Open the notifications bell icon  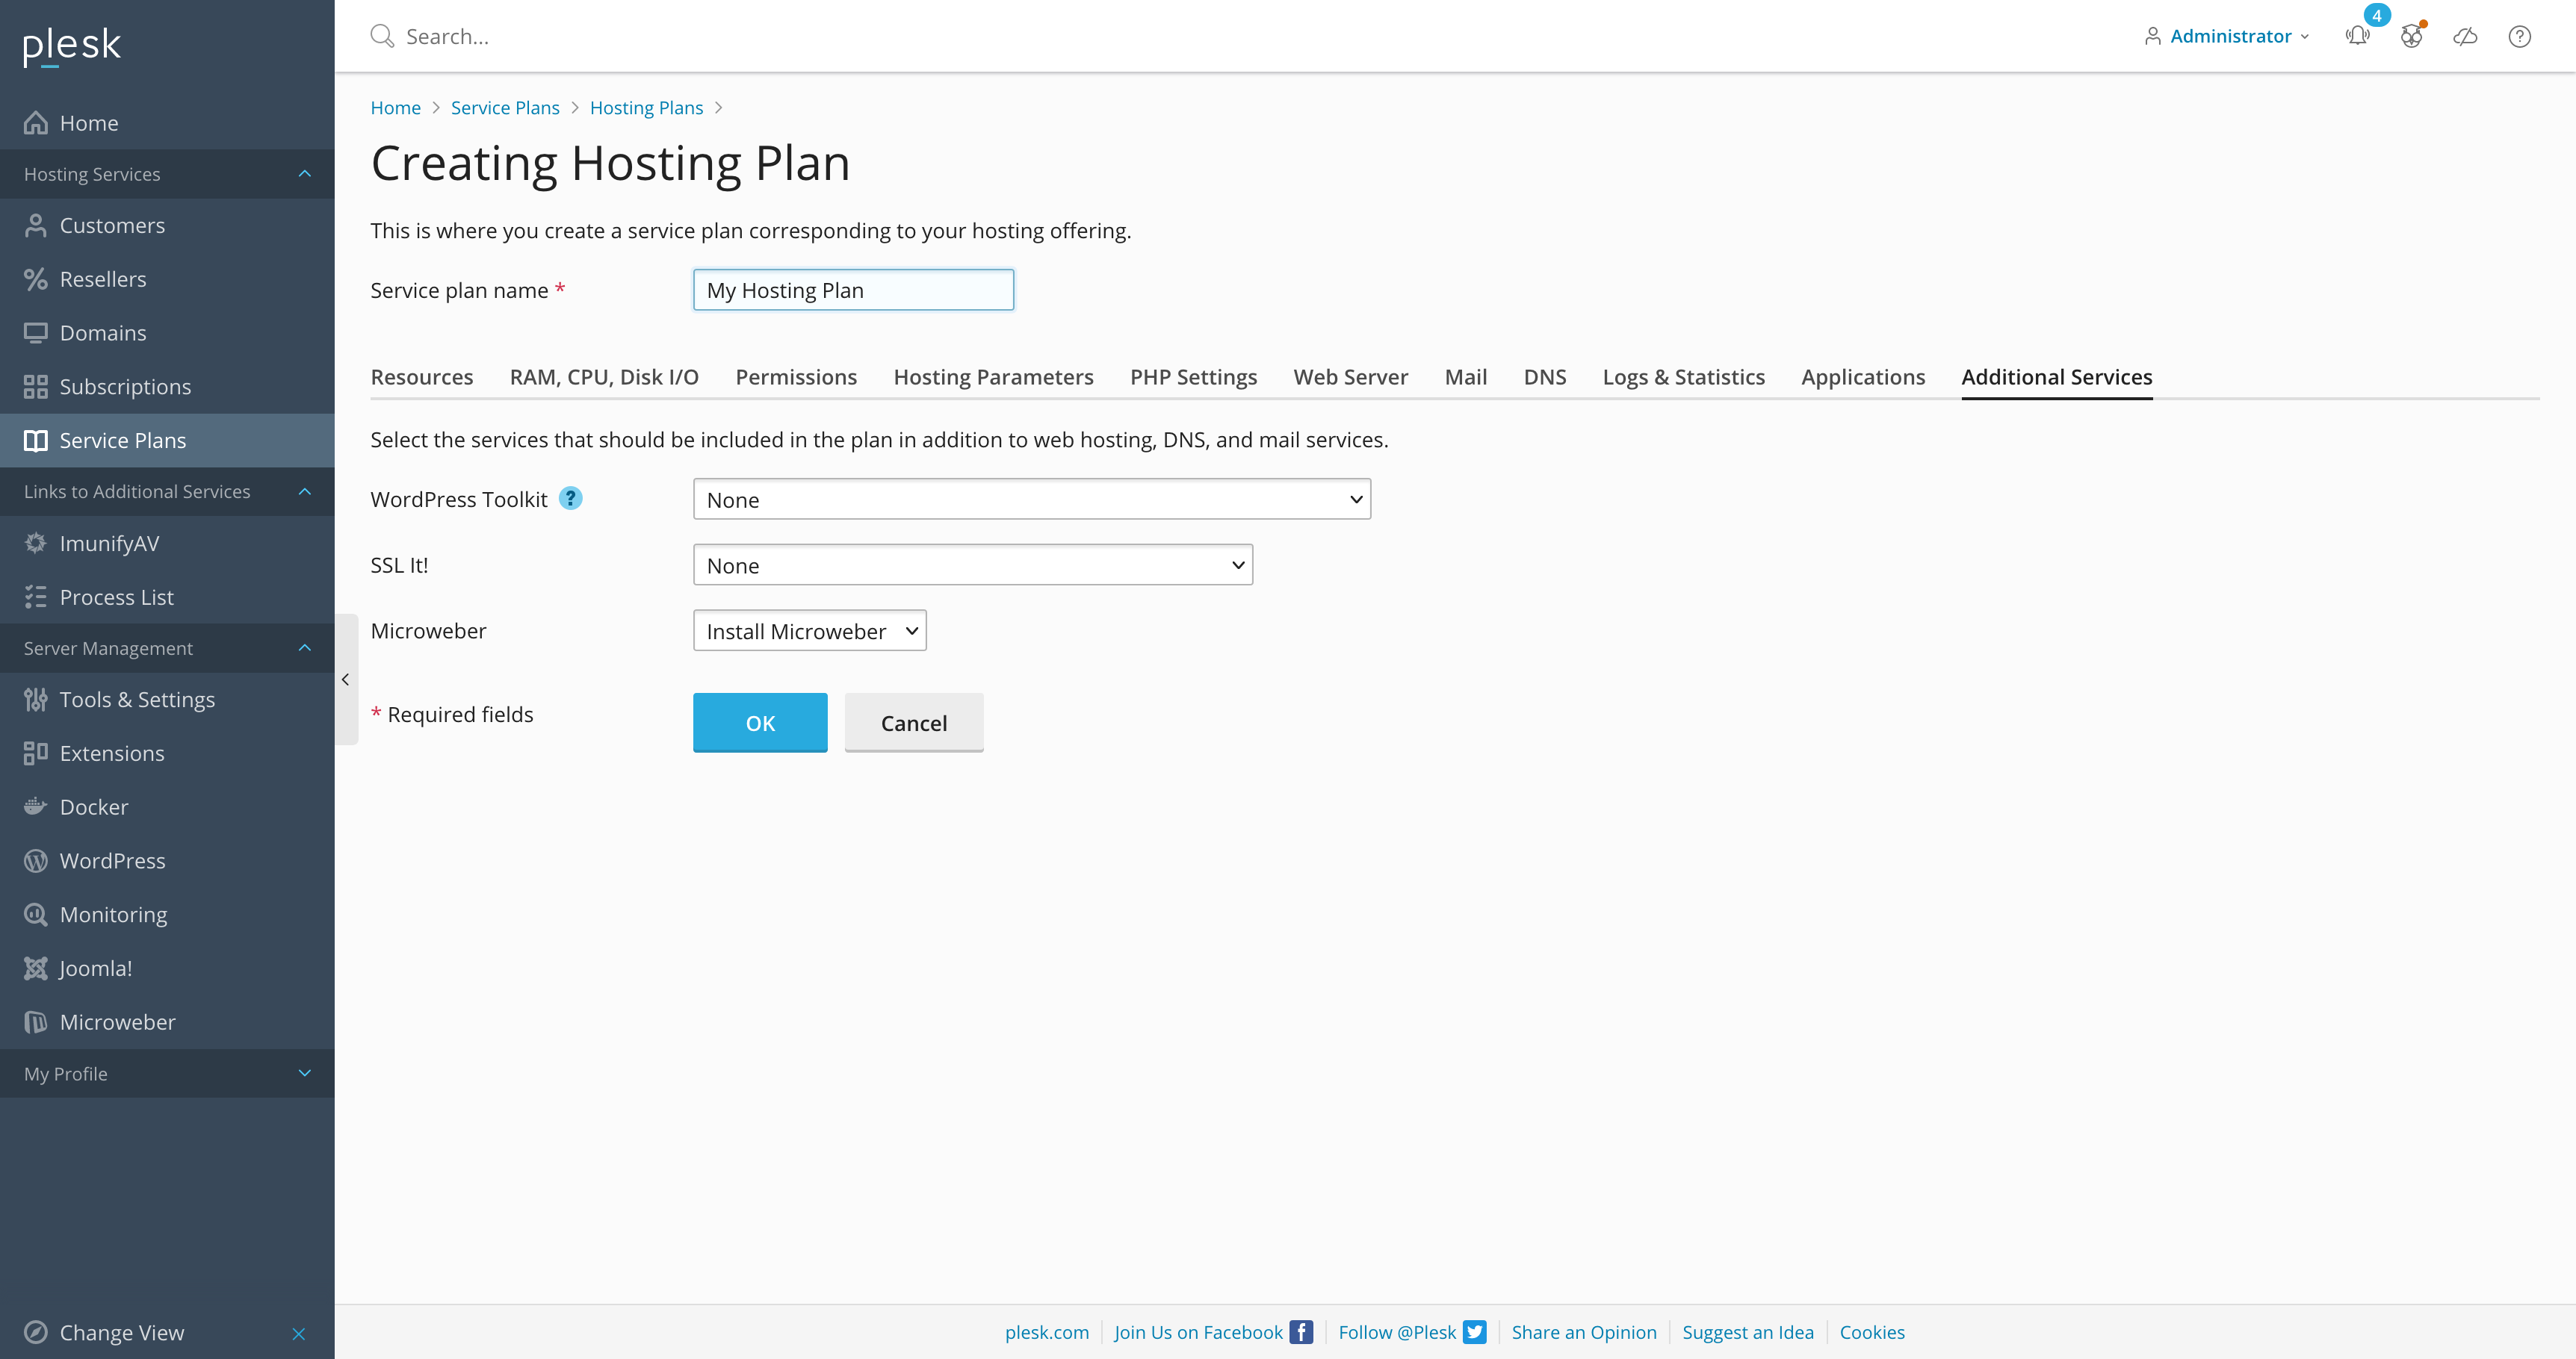(2357, 36)
